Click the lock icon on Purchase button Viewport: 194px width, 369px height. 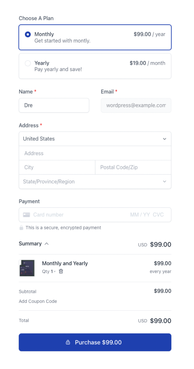point(68,342)
